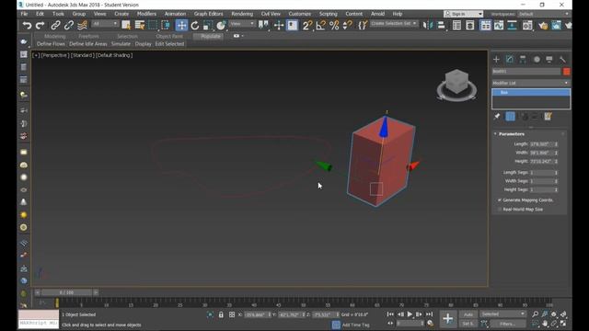Activate Bind to Space Warp tool
The width and height of the screenshot is (589, 331).
pyautogui.click(x=82, y=25)
